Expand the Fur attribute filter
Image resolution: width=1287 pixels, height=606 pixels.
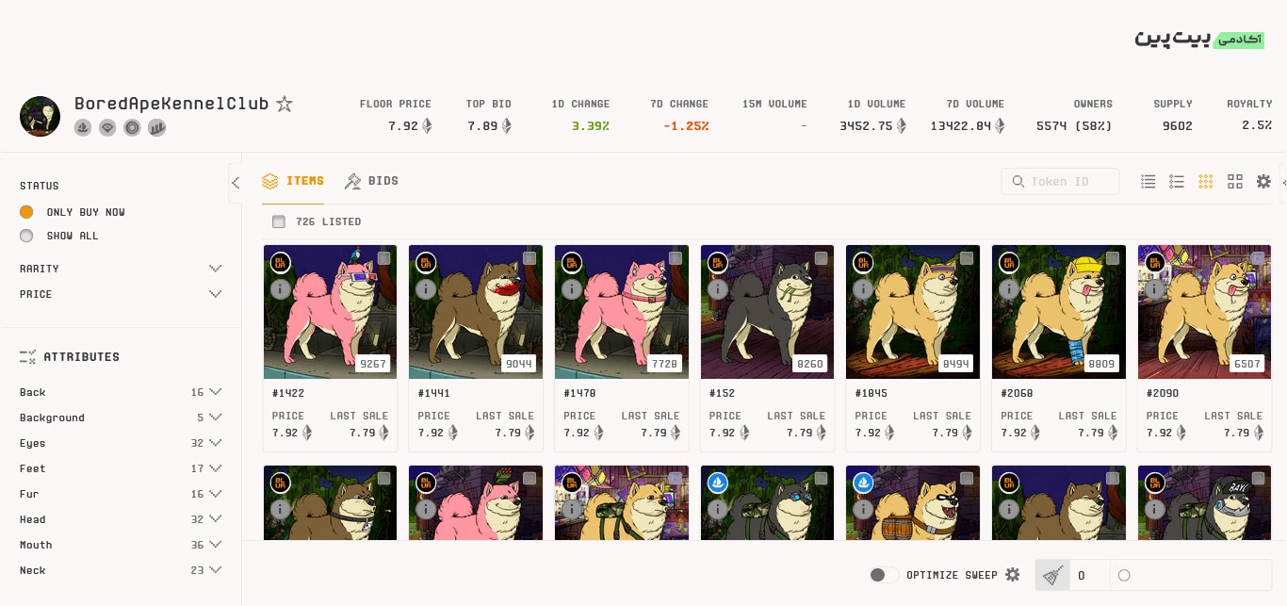click(x=121, y=494)
